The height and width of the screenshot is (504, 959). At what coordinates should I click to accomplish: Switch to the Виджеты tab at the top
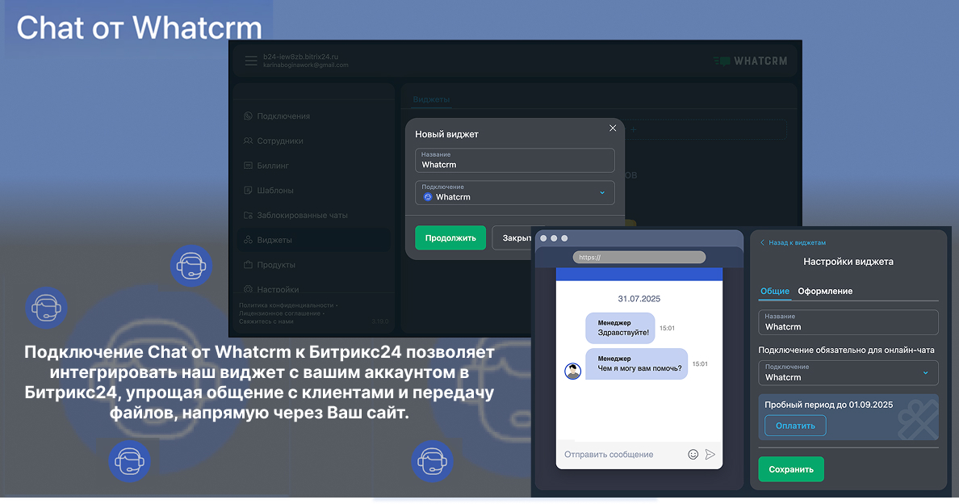(x=431, y=99)
